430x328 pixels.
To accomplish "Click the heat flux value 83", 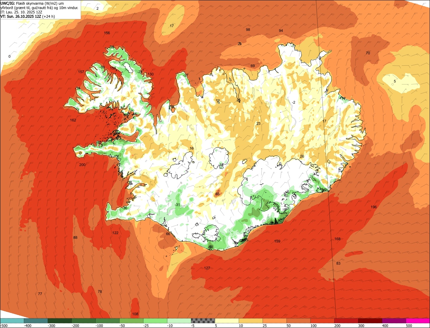I will click(x=338, y=263).
